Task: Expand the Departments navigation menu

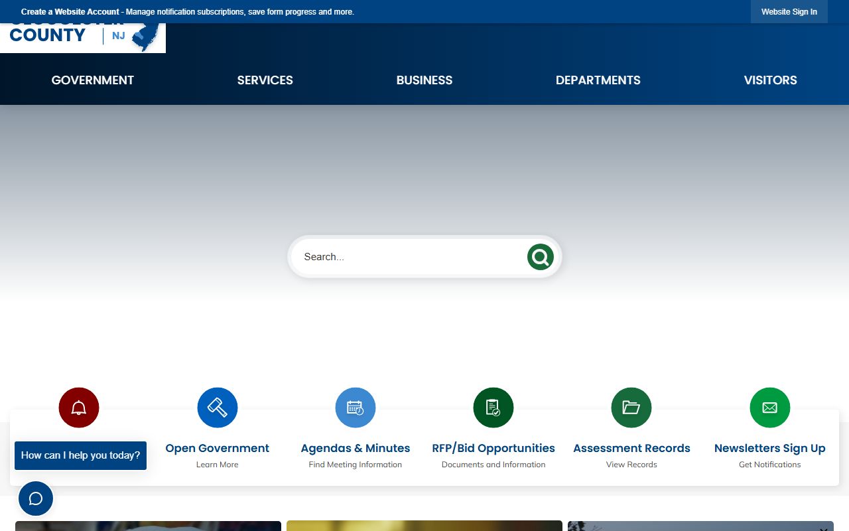Action: tap(598, 80)
